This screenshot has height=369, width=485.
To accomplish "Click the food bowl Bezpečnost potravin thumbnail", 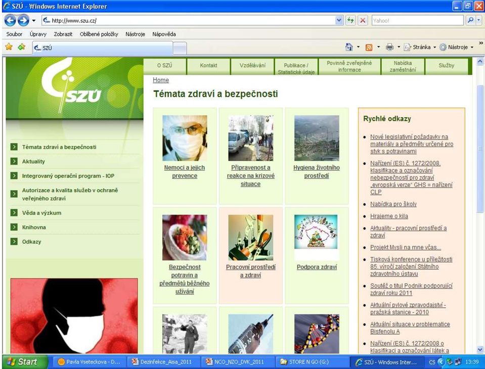I will click(185, 237).
